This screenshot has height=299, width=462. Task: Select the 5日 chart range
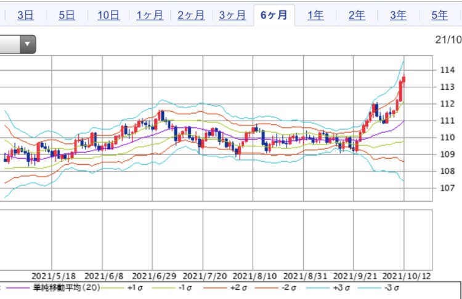coord(67,15)
